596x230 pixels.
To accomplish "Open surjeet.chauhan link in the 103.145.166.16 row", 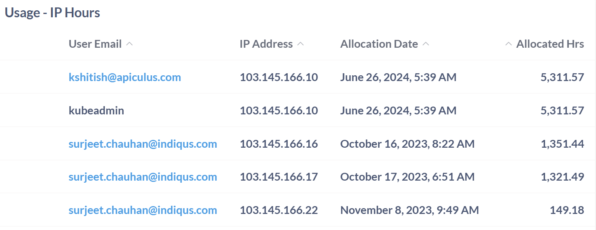I will 143,144.
